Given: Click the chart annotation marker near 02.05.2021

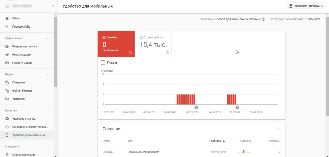Looking at the screenshot, I should (x=196, y=107).
